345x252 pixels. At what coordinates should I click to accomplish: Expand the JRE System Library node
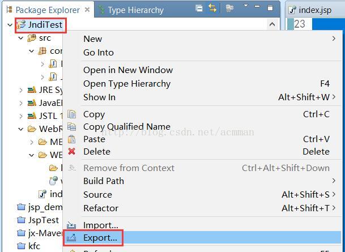(x=21, y=90)
